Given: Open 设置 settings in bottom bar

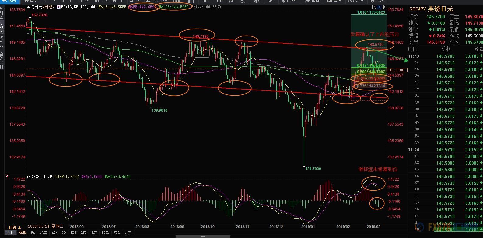Looking at the screenshot, I should pyautogui.click(x=128, y=233).
